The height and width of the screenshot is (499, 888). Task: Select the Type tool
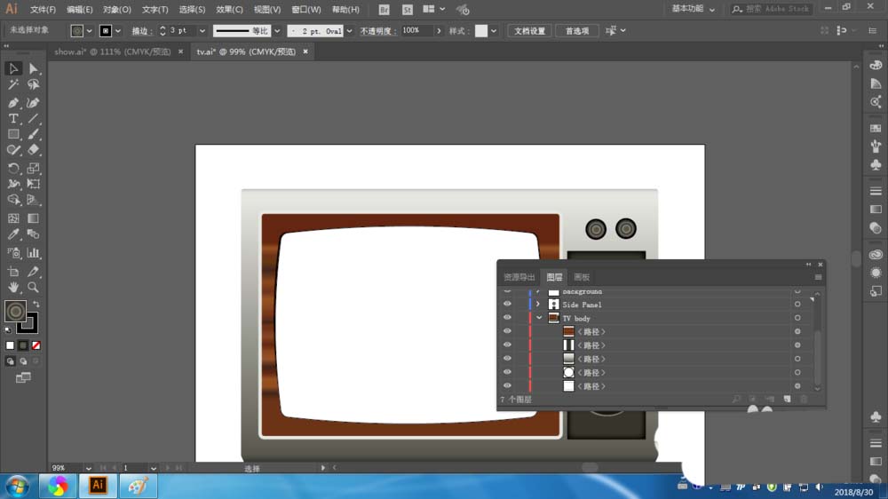click(x=13, y=118)
